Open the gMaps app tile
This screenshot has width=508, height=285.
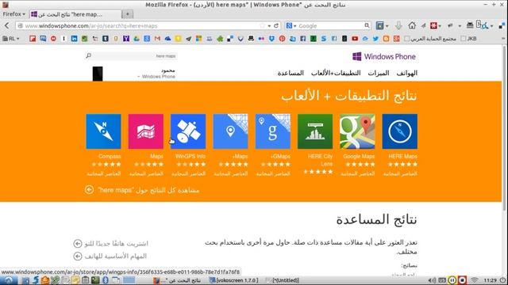coord(273,131)
